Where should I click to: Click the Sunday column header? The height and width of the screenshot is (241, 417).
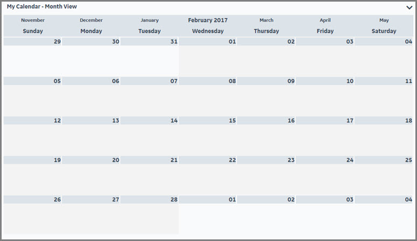(x=33, y=31)
